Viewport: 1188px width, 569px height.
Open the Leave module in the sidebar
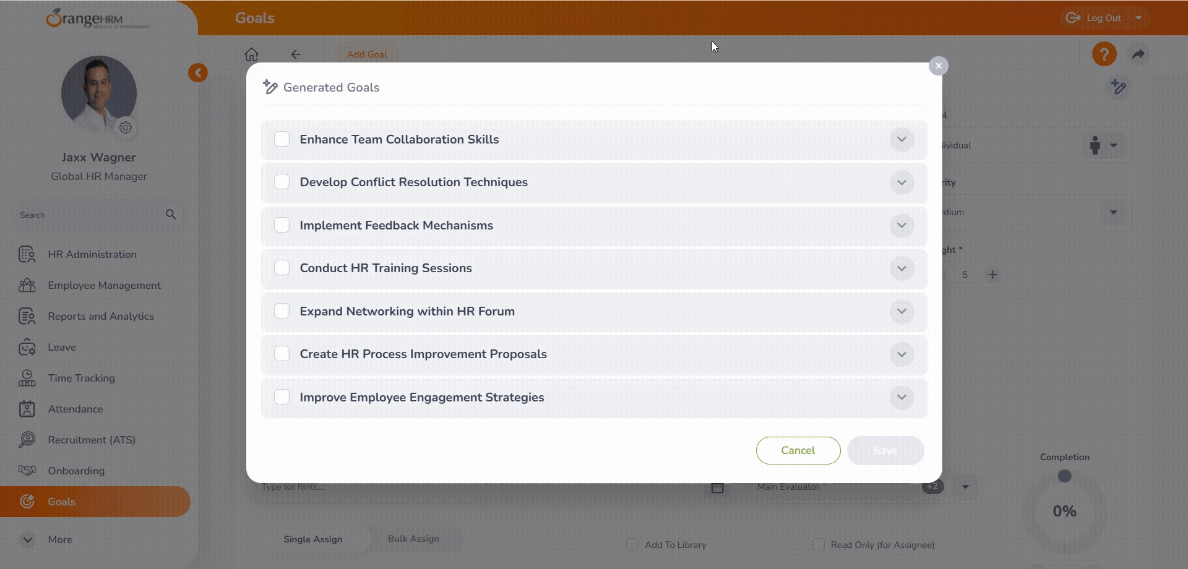click(x=62, y=347)
